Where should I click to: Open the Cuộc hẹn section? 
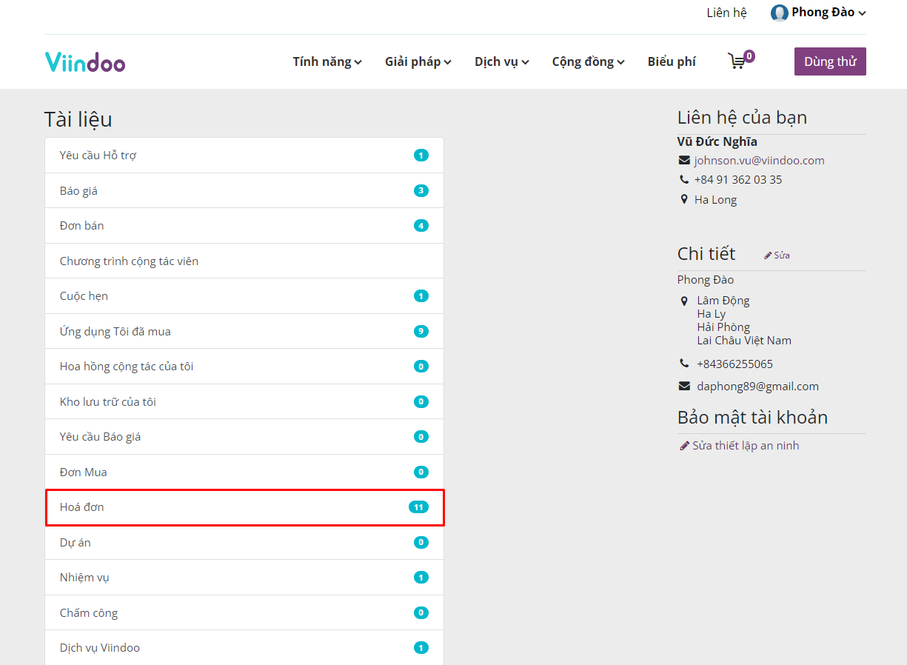pos(244,296)
